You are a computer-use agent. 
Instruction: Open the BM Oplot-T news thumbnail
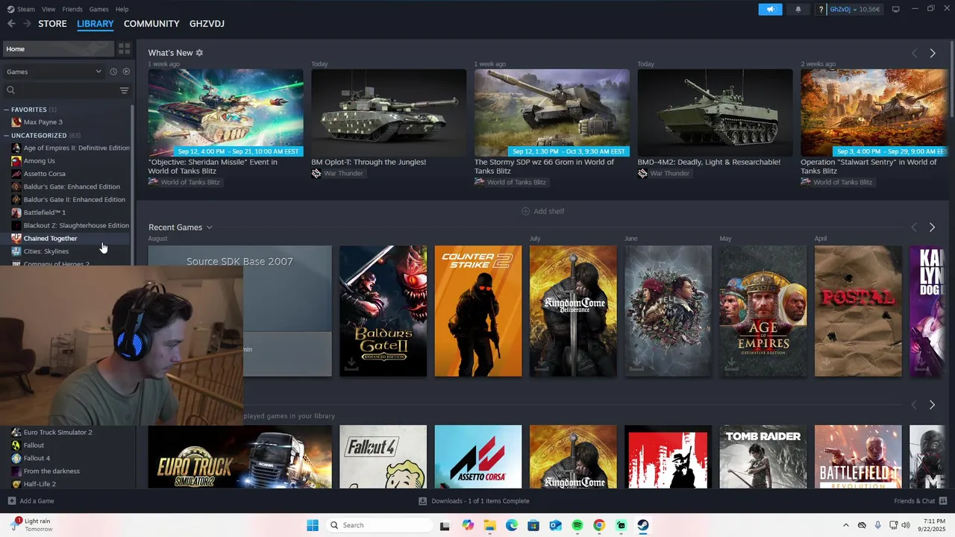click(389, 113)
